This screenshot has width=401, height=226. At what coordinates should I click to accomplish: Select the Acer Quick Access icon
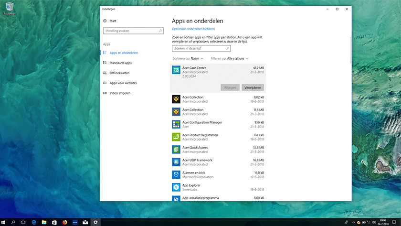pos(176,150)
